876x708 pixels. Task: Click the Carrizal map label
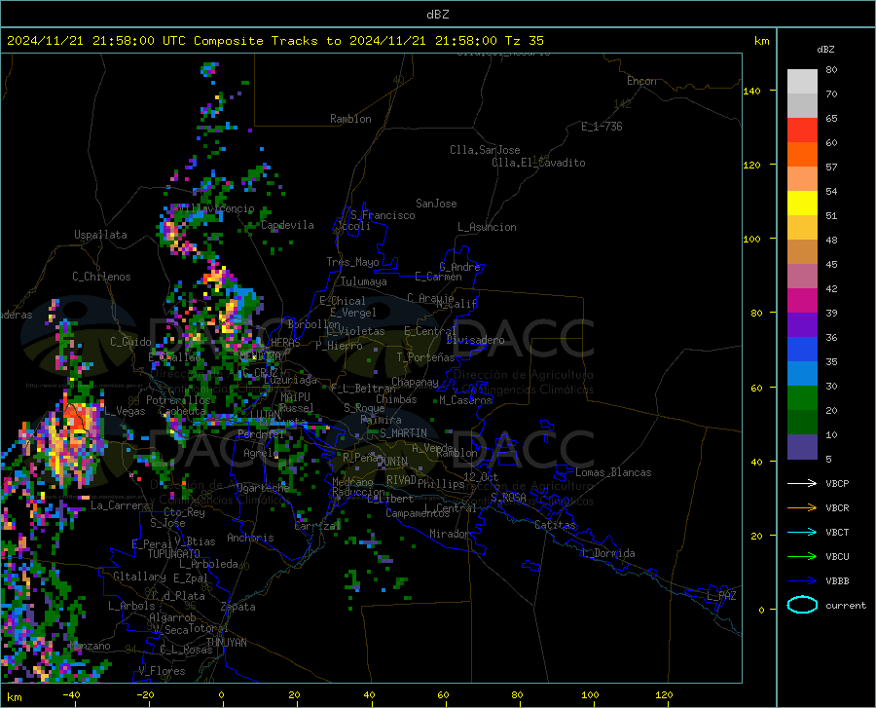coord(317,526)
